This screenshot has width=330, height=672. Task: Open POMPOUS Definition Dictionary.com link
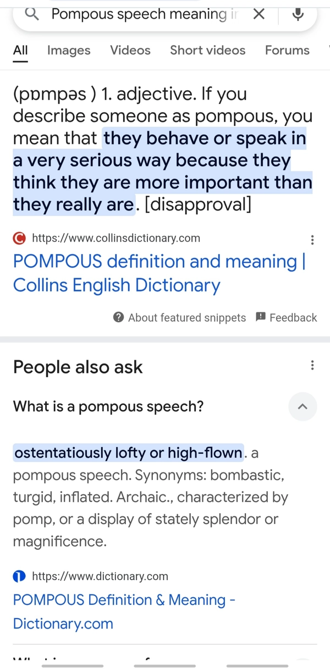pyautogui.click(x=124, y=612)
